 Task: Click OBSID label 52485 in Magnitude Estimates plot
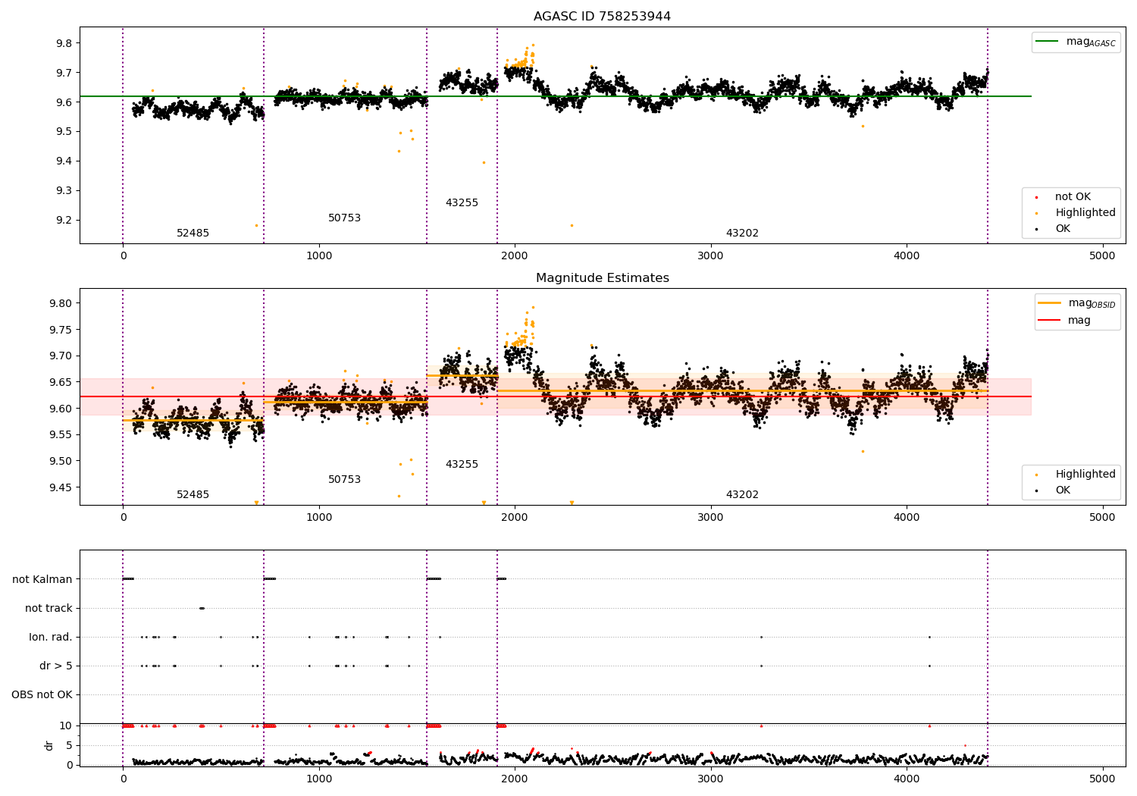click(x=193, y=495)
